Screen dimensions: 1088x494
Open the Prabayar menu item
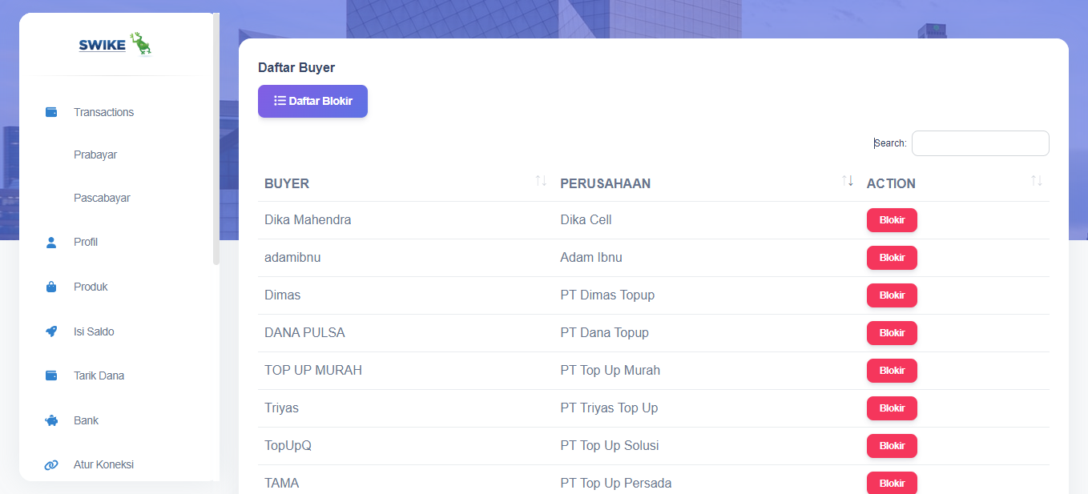point(95,155)
